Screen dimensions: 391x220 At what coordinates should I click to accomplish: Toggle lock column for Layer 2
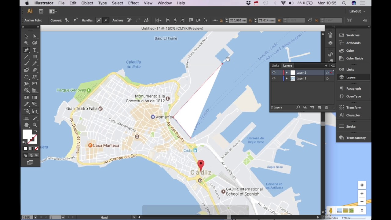(x=280, y=73)
